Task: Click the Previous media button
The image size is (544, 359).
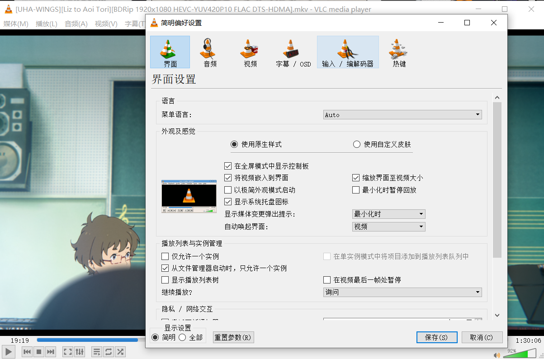Action: [x=27, y=351]
